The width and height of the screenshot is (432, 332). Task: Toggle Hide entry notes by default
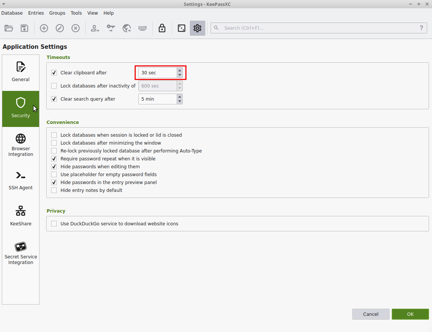pyautogui.click(x=54, y=190)
